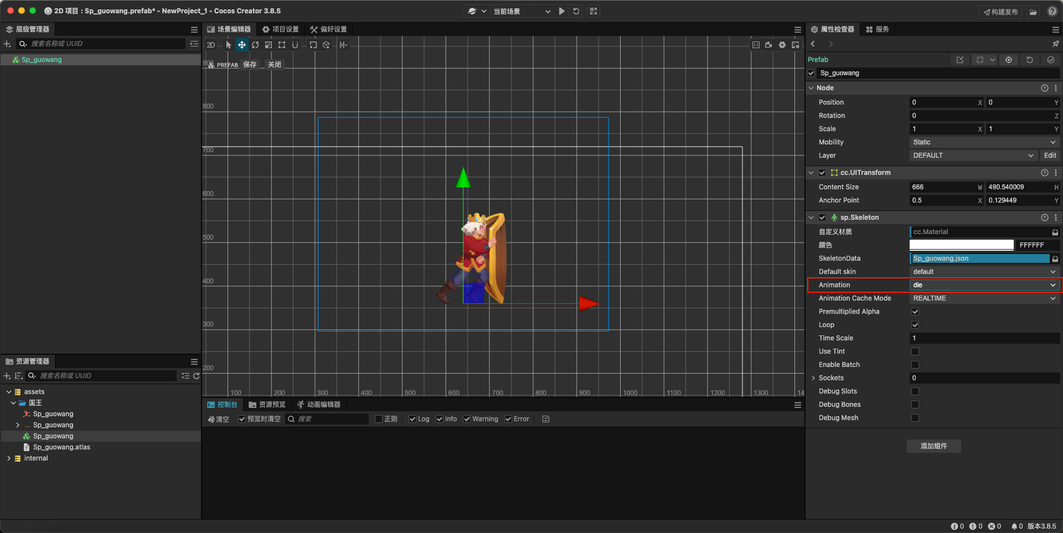
Task: Open the Layer dropdown showing DEFAULT
Action: coord(973,156)
